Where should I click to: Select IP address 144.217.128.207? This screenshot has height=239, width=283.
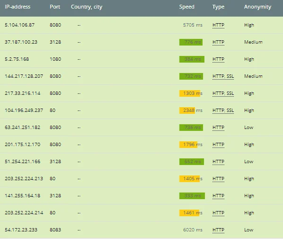[24, 76]
